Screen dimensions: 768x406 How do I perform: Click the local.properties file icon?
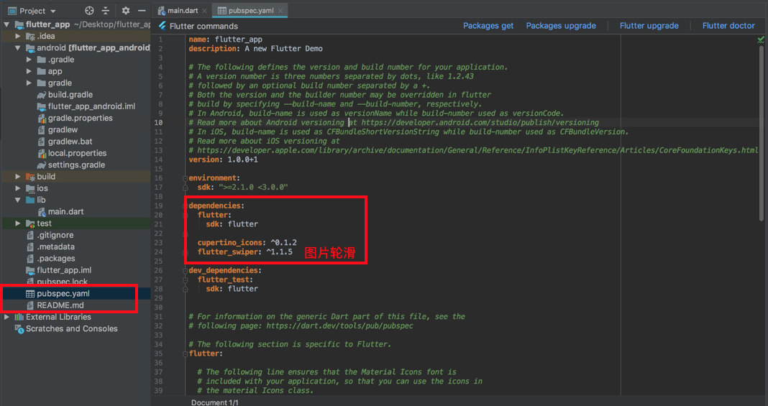point(42,154)
